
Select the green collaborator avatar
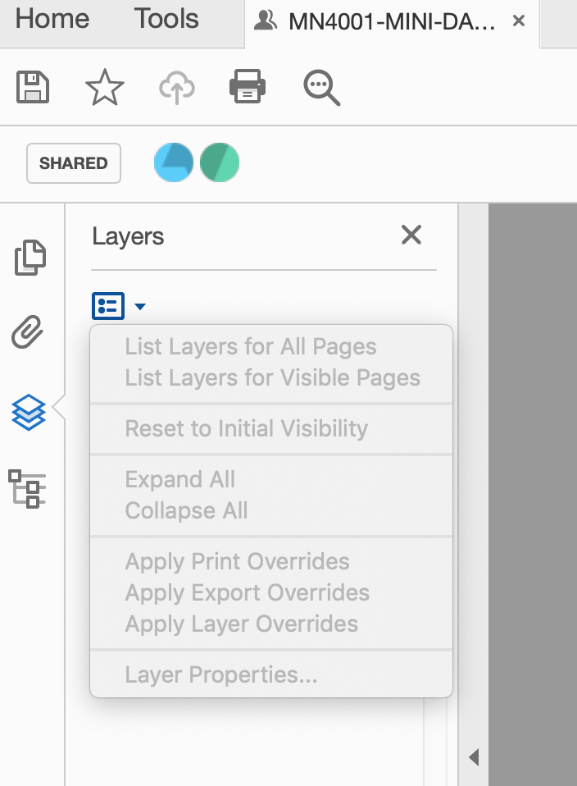coord(218,162)
